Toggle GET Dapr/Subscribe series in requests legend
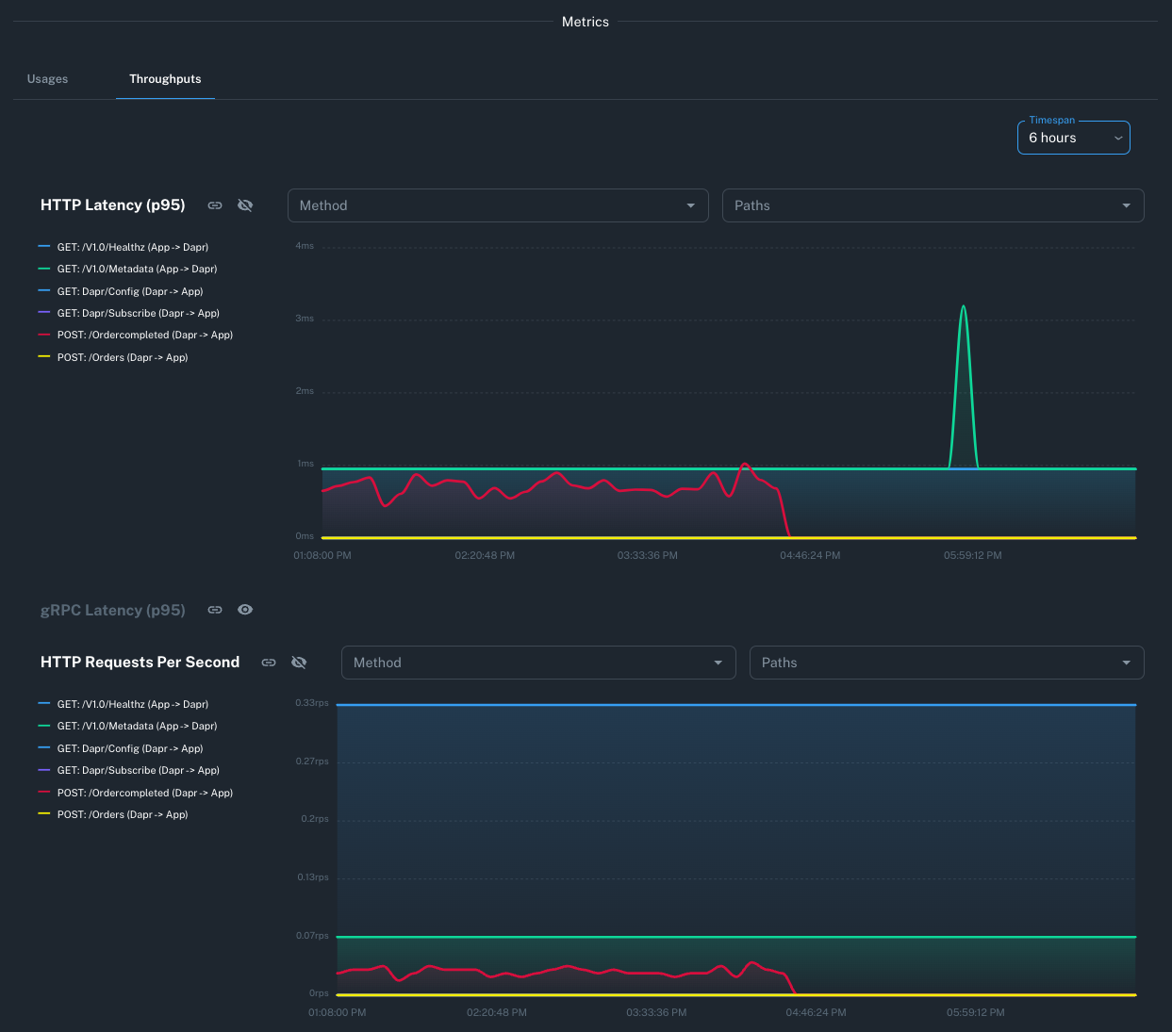Screen dimensions: 1172x1032 coord(138,770)
